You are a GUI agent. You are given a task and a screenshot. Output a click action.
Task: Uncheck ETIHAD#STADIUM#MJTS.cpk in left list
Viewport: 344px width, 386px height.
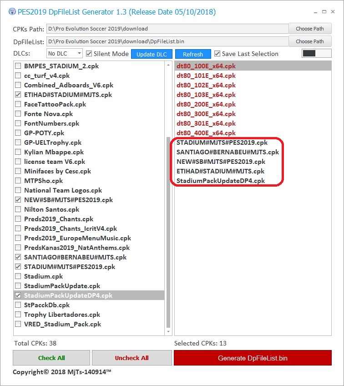[x=18, y=95]
